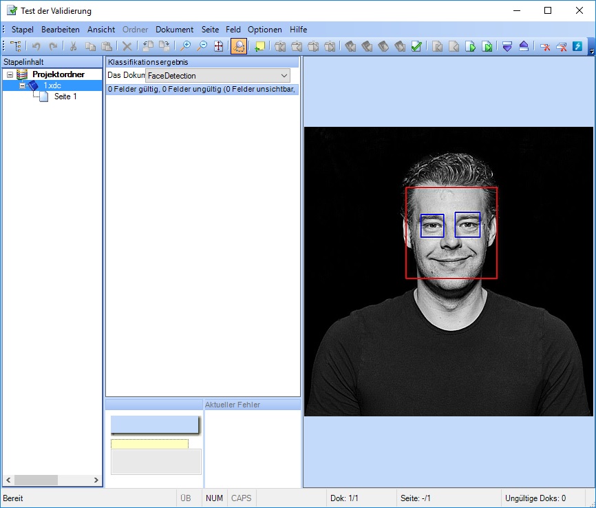
Task: Click the blue down-arrow funnel icon
Action: pos(507,46)
